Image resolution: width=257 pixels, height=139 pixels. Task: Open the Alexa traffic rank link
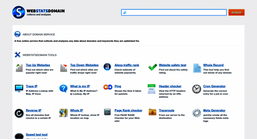127,65
